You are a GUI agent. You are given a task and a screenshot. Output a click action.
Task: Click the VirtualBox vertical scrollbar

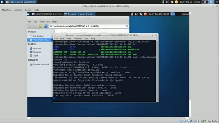coord(190,57)
